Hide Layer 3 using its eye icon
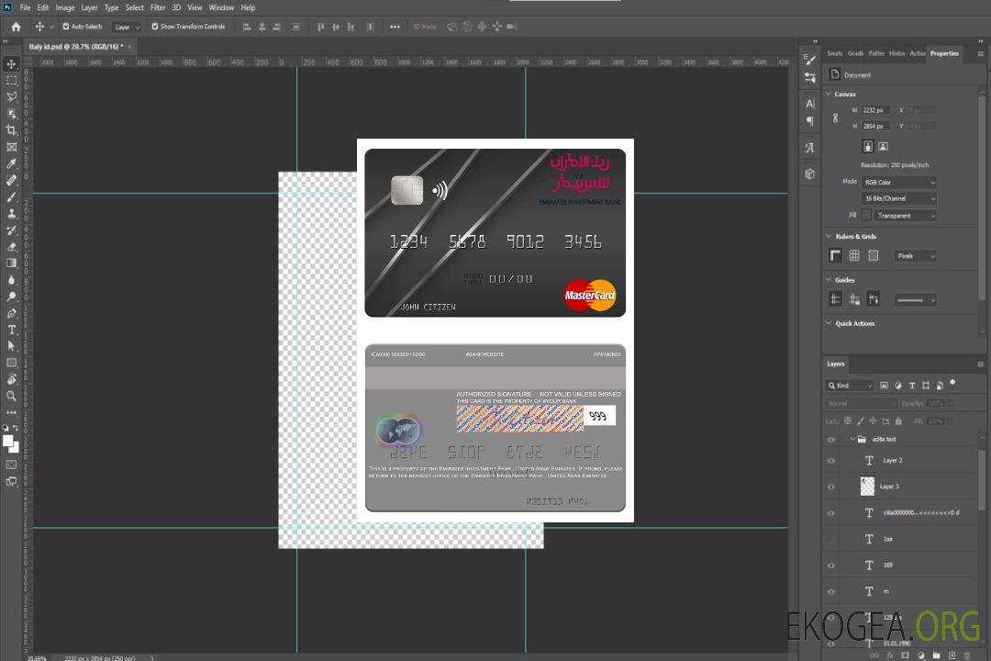Screen dimensions: 991x661 coord(831,487)
